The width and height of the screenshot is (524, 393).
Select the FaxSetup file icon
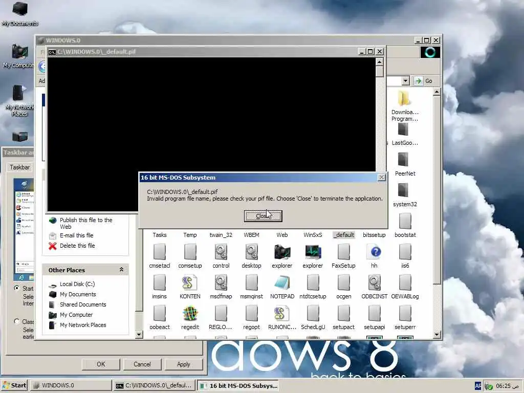point(343,252)
